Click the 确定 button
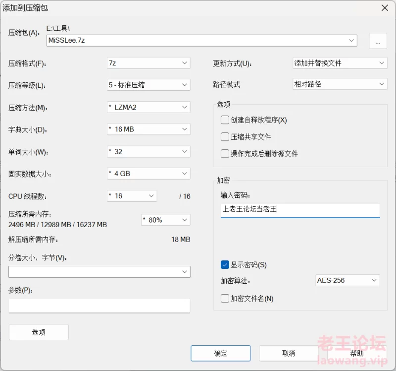Viewport: 396px width, 371px height. (220, 353)
